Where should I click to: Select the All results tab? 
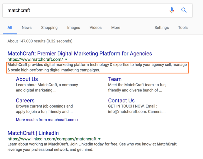pos(10,28)
